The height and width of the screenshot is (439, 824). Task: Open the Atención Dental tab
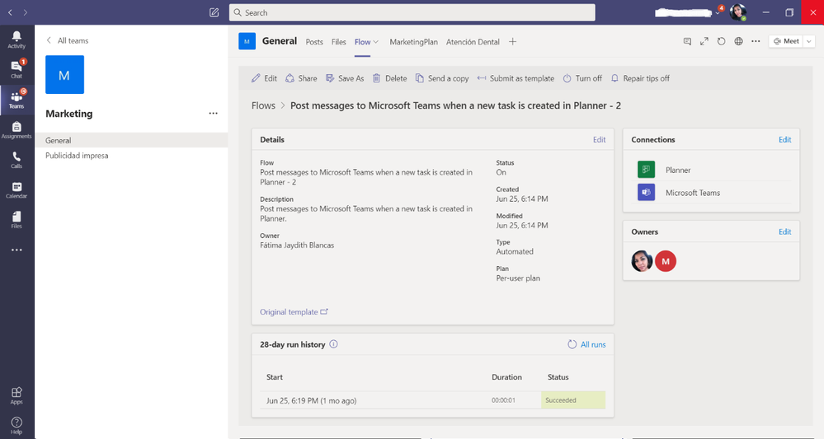point(473,42)
